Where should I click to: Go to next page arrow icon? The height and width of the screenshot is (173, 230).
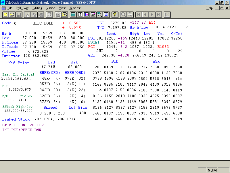click(152, 15)
